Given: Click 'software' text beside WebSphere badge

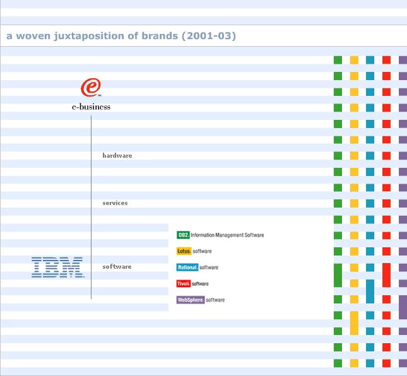Looking at the screenshot, I should (215, 300).
